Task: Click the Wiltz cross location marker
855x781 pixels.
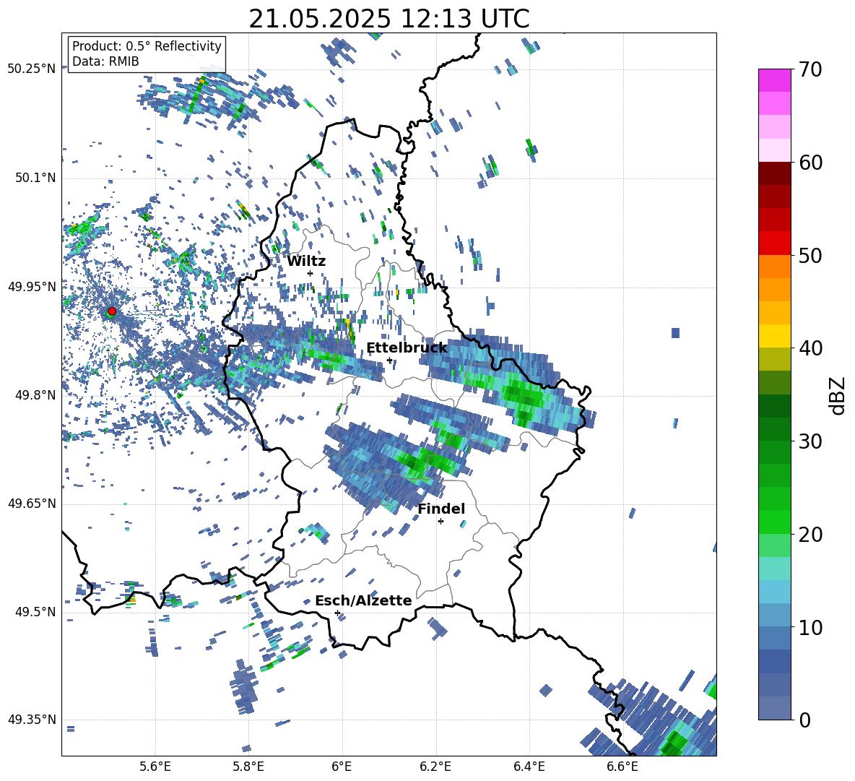Action: click(x=311, y=274)
